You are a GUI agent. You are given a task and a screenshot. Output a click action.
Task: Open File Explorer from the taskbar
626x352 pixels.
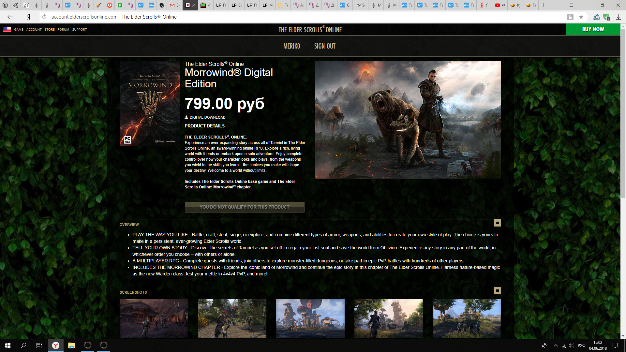point(72,345)
